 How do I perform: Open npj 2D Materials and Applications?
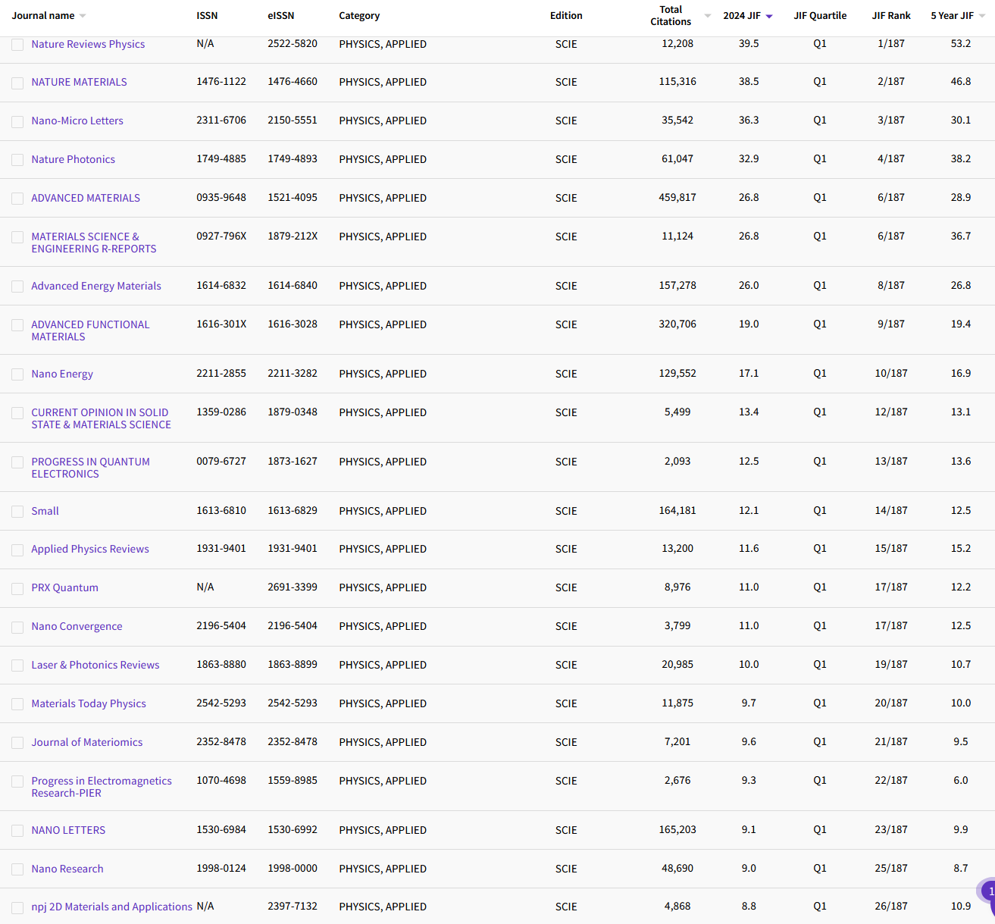(111, 907)
